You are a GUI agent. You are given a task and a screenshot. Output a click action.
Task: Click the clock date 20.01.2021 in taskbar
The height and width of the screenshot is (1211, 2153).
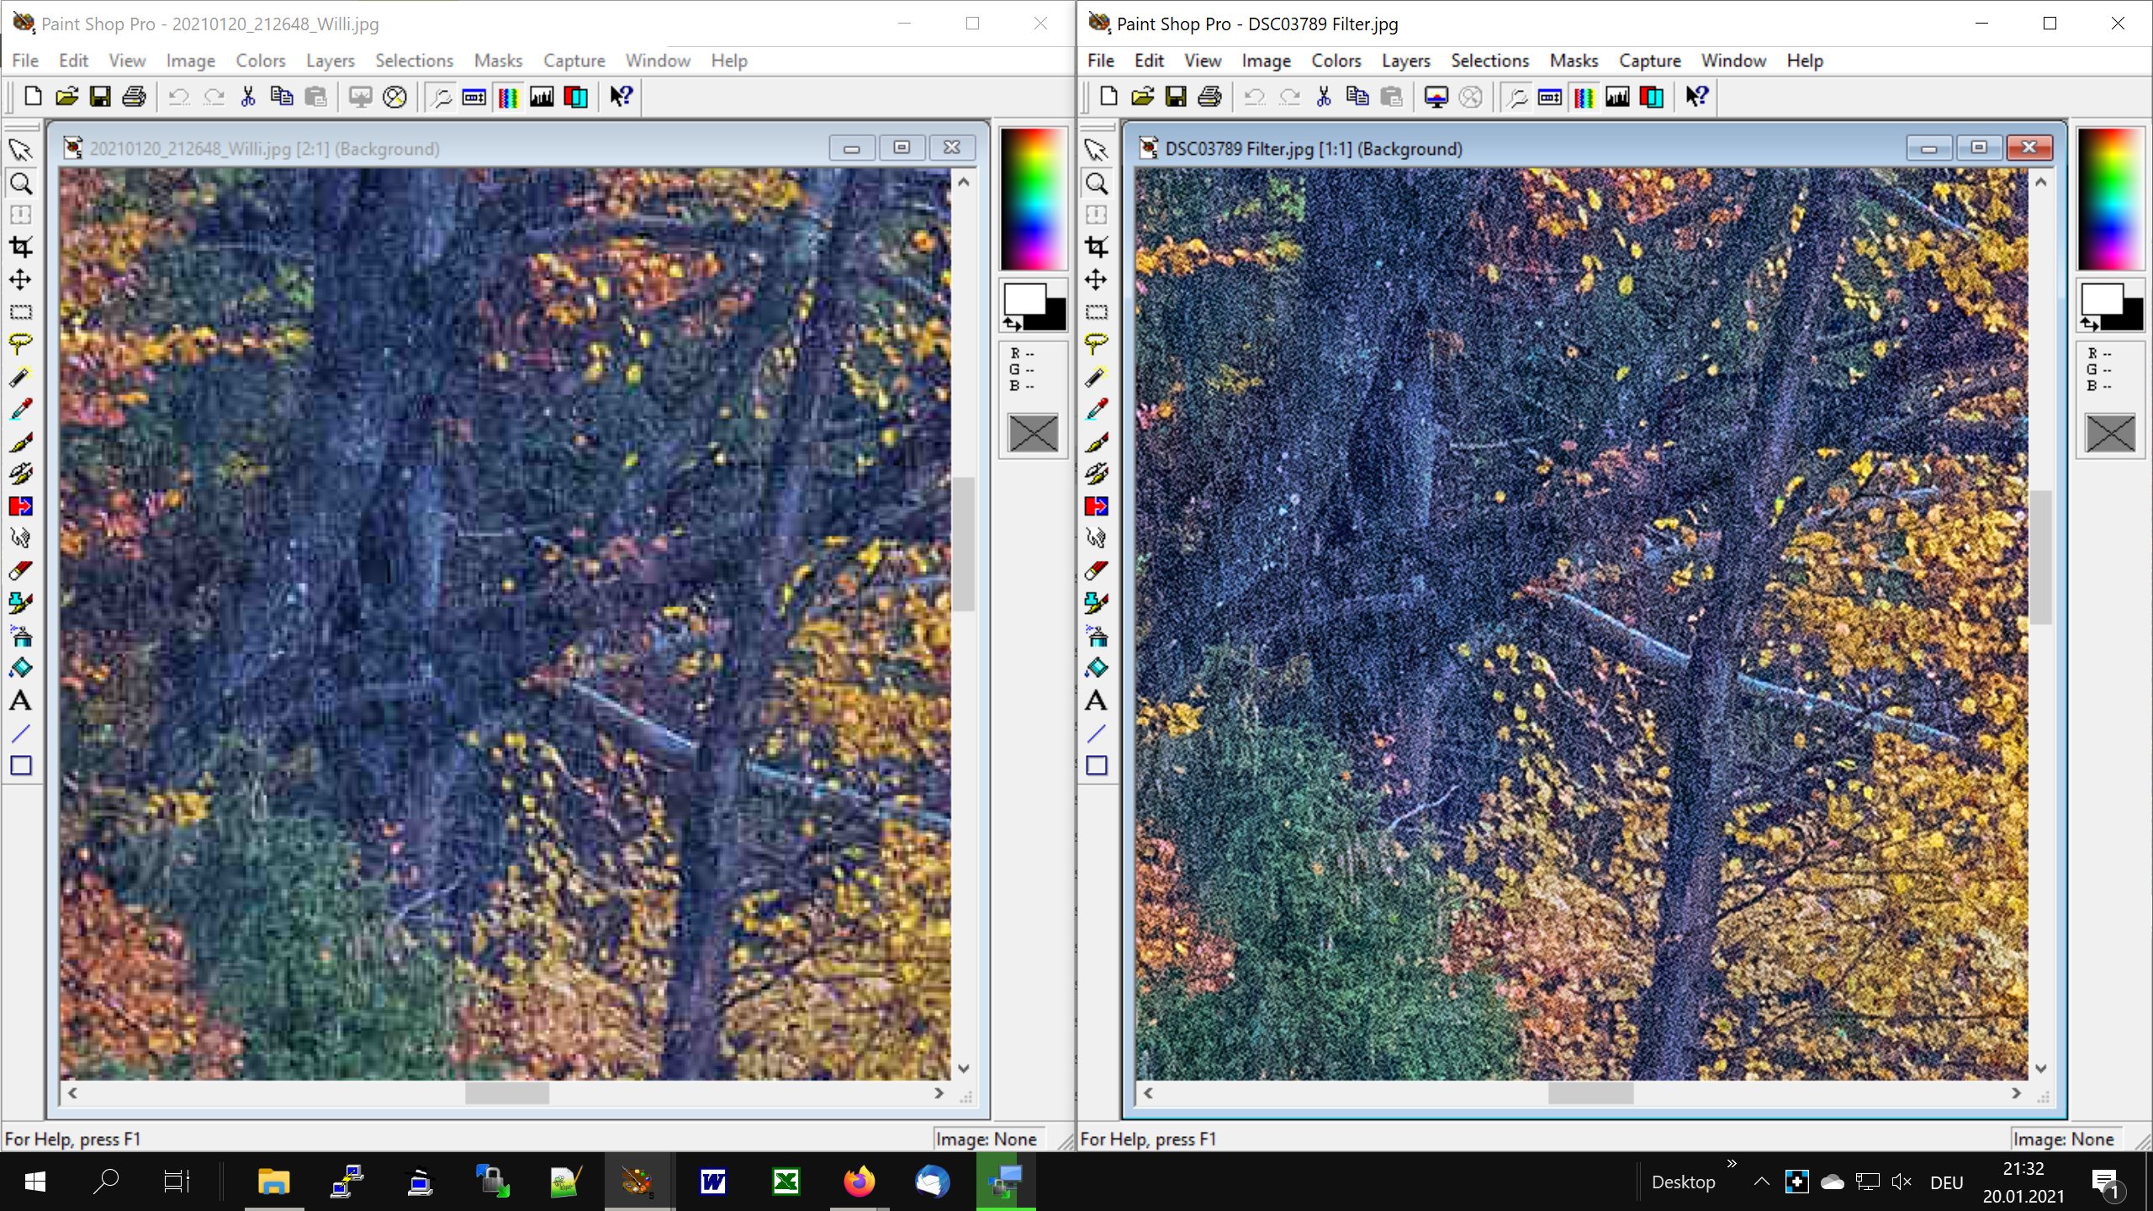(2023, 1196)
